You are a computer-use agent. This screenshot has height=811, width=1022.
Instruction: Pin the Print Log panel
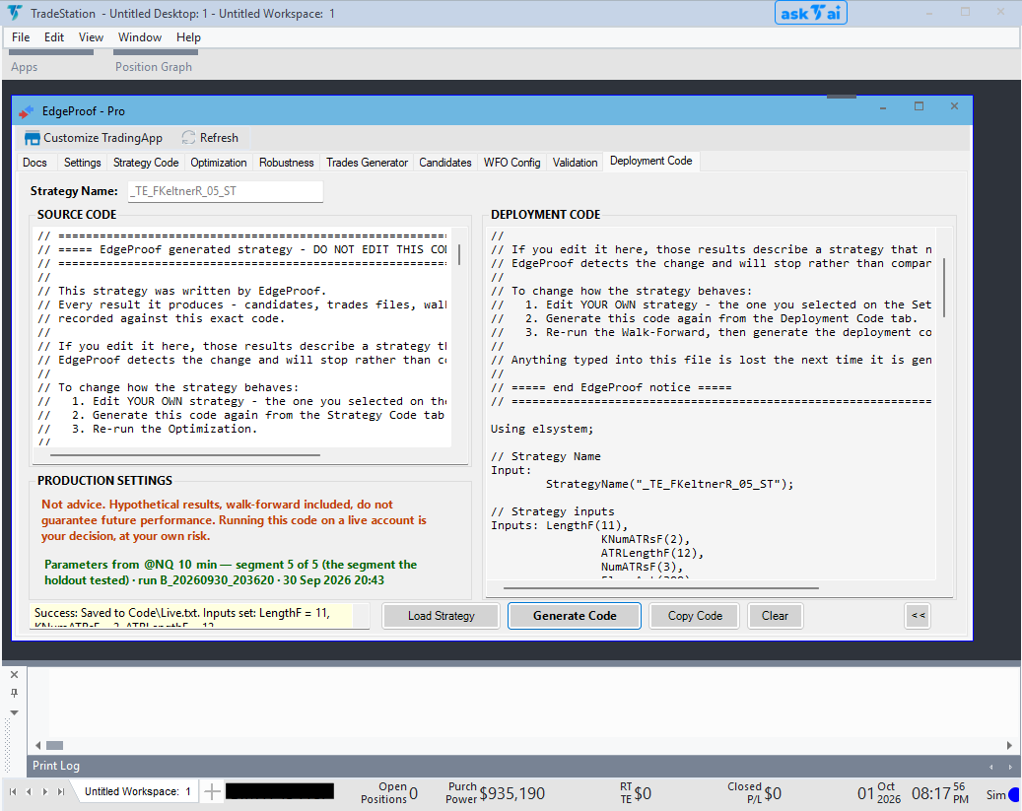[x=15, y=693]
